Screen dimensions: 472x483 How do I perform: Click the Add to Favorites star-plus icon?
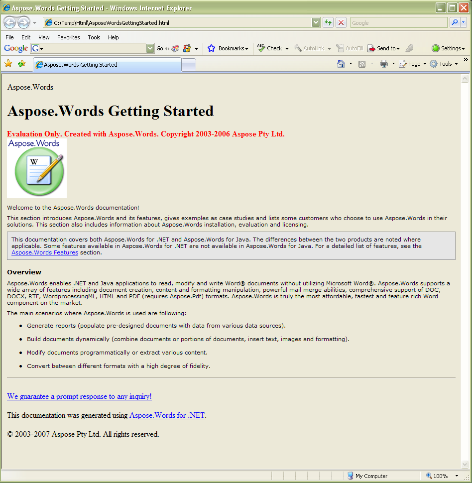tap(21, 64)
